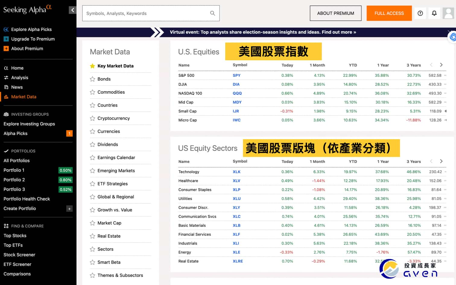Open the QQQ symbol link
This screenshot has height=285, width=456.
coord(237,93)
